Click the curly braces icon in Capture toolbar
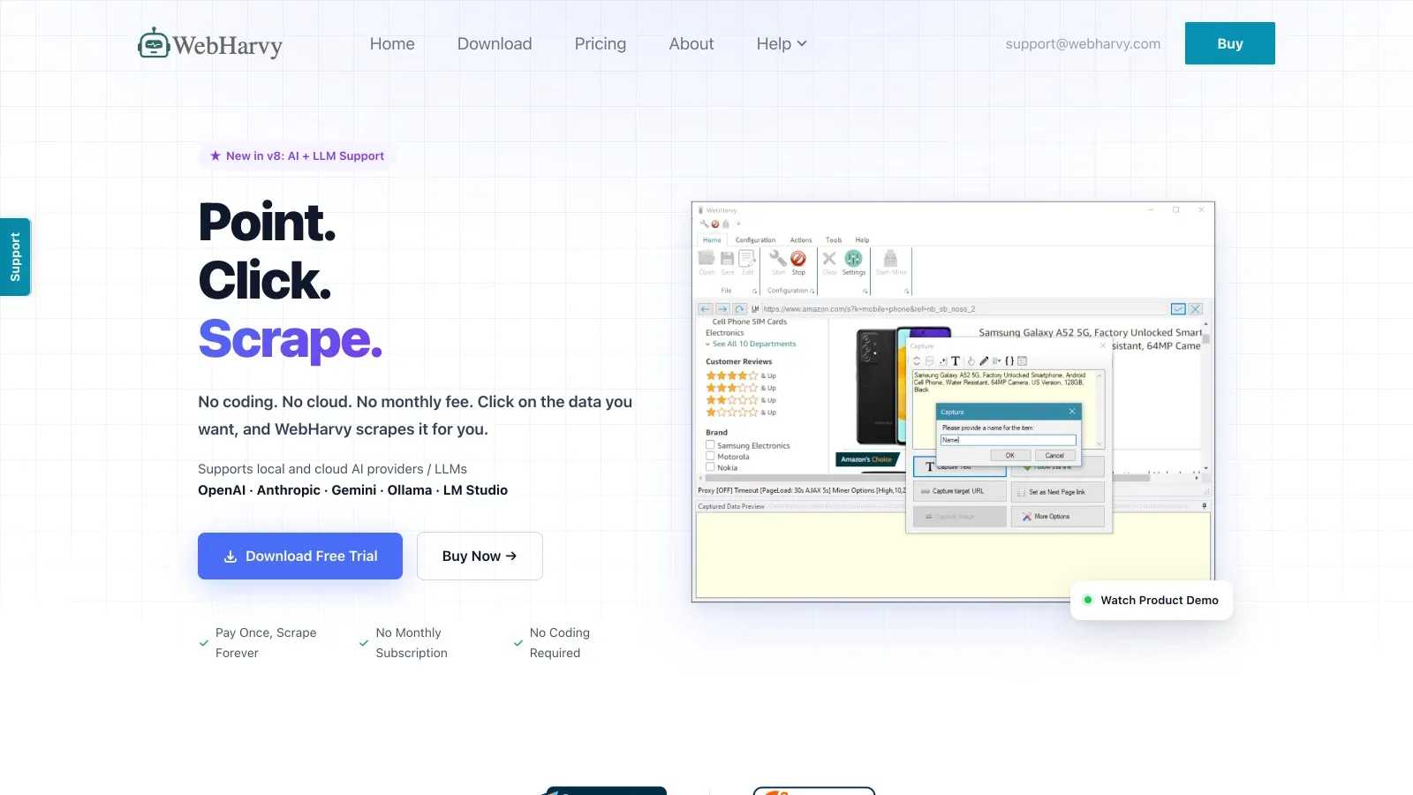Screen dimensions: 1413x795 [x=1009, y=361]
